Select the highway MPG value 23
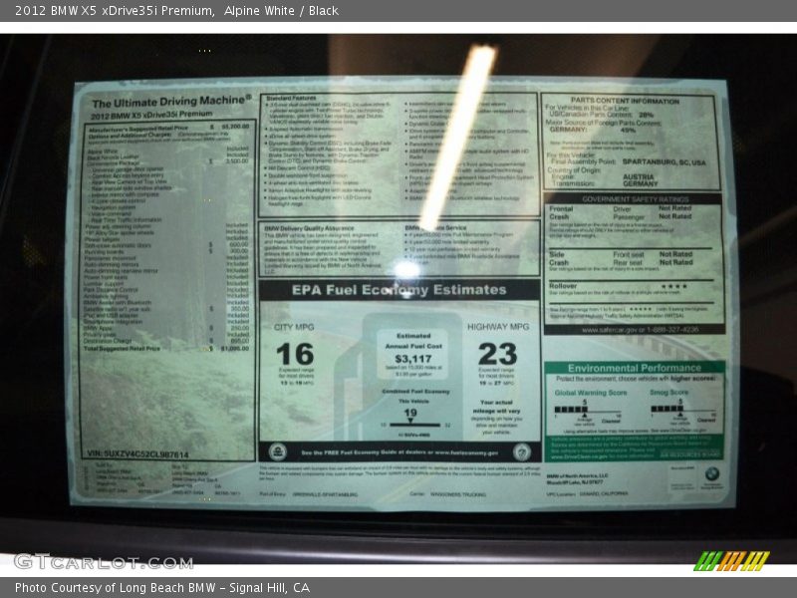This screenshot has width=797, height=598. (x=497, y=354)
